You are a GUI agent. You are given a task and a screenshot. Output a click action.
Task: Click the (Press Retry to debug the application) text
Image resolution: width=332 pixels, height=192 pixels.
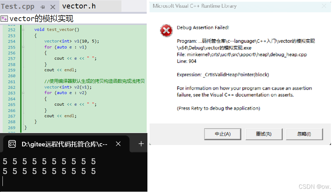pos(218,108)
